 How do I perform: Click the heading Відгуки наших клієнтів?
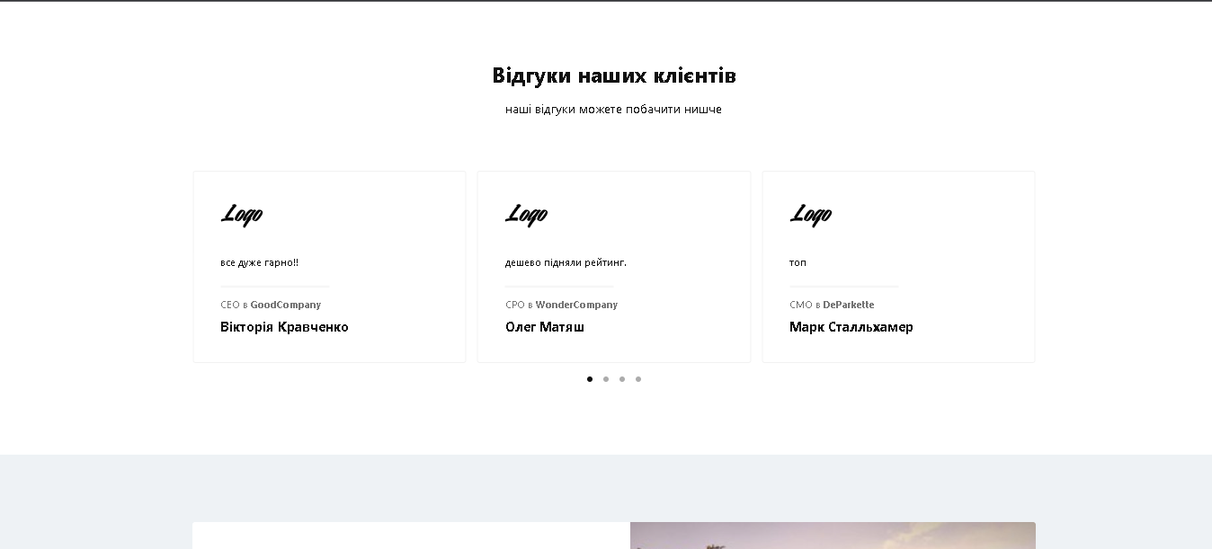point(614,75)
